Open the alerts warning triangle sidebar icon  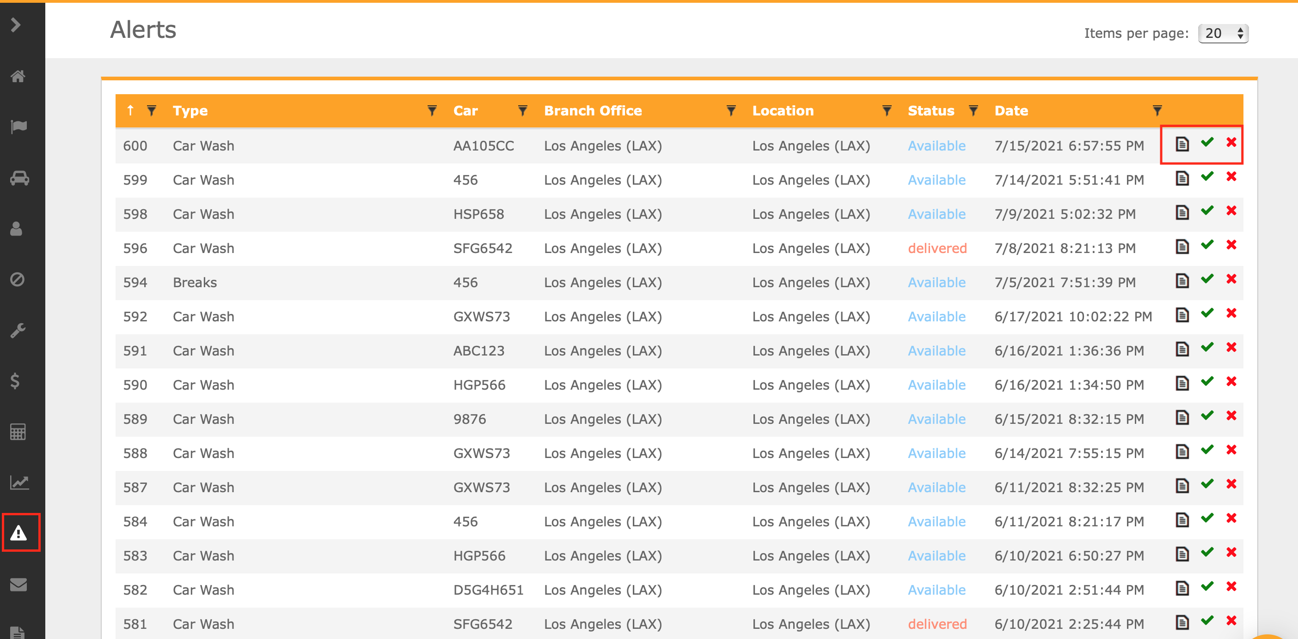click(18, 532)
